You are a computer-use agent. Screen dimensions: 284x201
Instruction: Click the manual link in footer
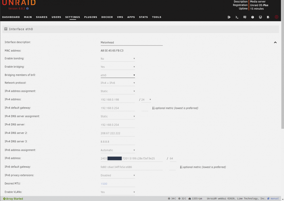coord(275,198)
